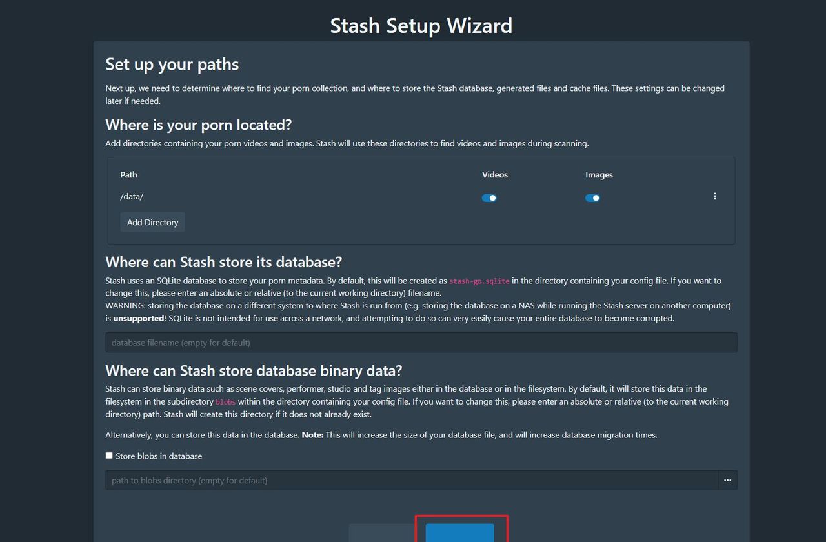
Task: Click the bold word unsupported in the warning
Action: (x=139, y=318)
